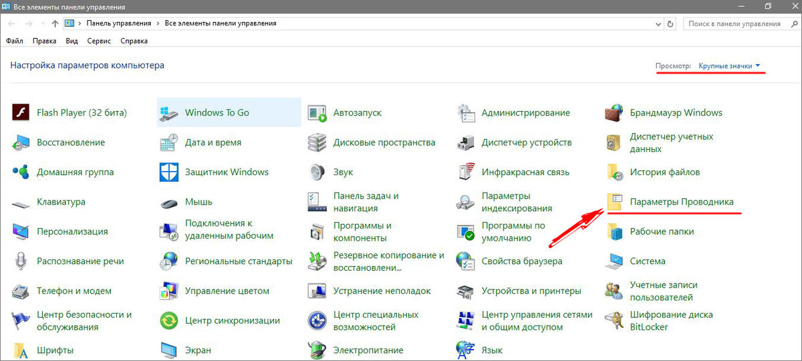
Task: Open the Файл menu
Action: coord(15,41)
